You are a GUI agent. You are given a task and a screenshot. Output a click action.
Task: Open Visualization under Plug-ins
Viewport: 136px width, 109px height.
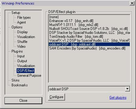(x=26, y=66)
